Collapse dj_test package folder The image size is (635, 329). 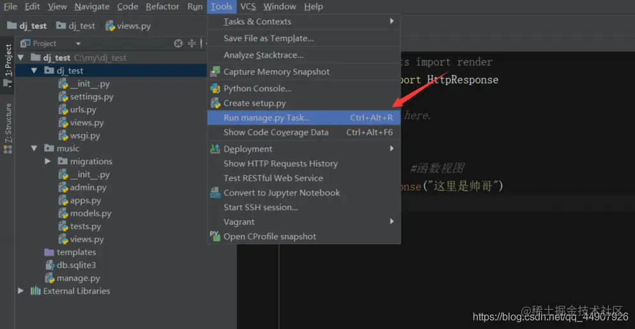point(34,70)
